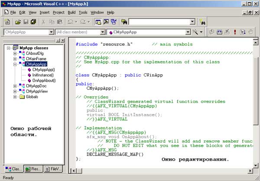Open the Edit menu
Viewport: 260px width, 181px height.
click(22, 13)
